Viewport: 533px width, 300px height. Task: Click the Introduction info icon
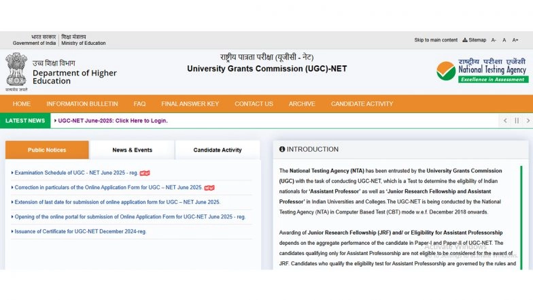coord(282,149)
